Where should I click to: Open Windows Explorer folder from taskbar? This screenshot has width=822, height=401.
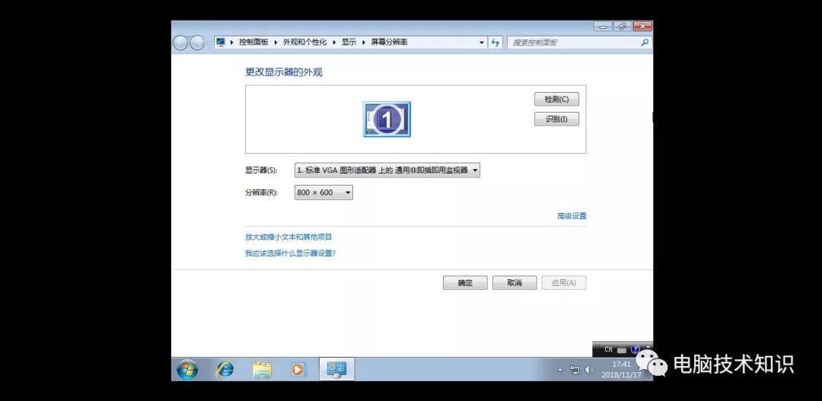coord(262,370)
